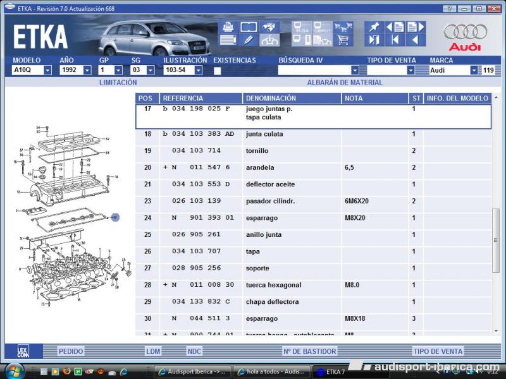Click the LEX COM logo icon
Viewport: 506px width, 379px height.
[x=23, y=351]
